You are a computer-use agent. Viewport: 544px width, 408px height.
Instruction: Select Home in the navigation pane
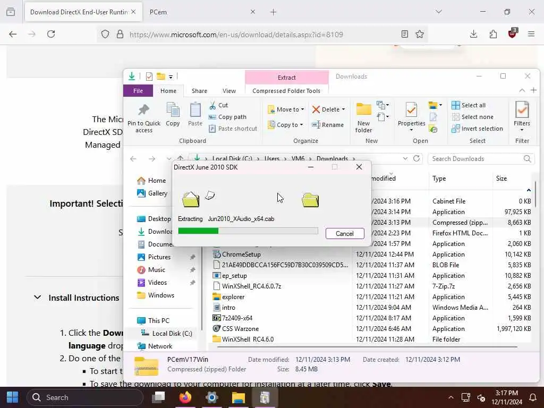click(x=151, y=181)
